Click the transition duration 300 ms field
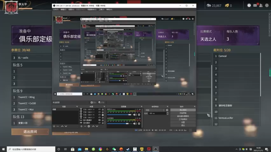 (x=157, y=113)
